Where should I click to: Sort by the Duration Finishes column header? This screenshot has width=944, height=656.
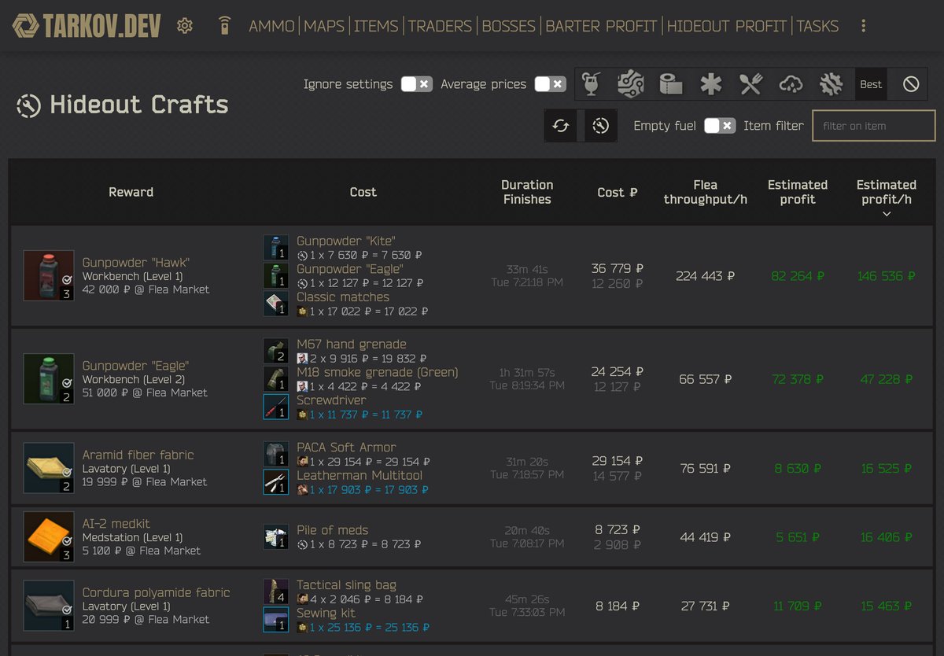click(527, 192)
